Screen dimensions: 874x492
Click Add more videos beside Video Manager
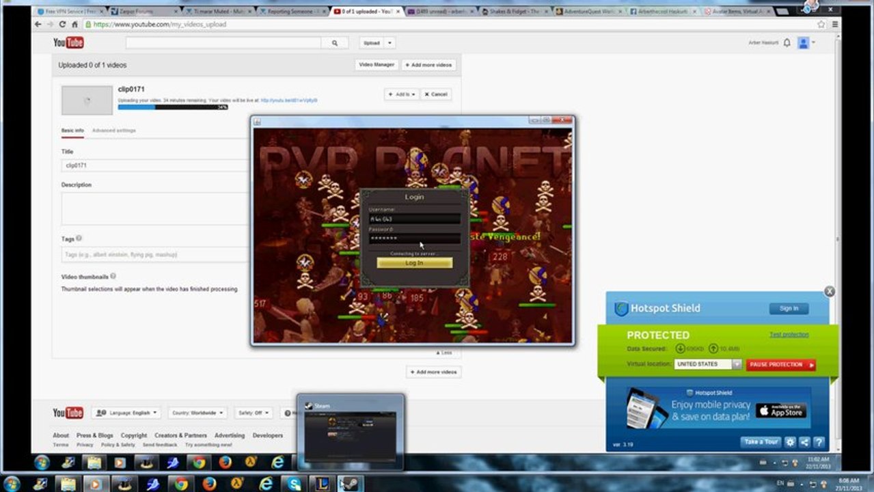point(429,64)
